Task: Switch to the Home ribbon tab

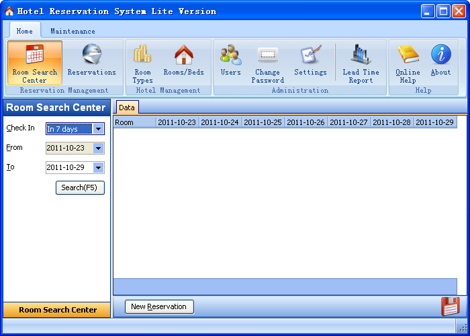Action: [x=25, y=31]
